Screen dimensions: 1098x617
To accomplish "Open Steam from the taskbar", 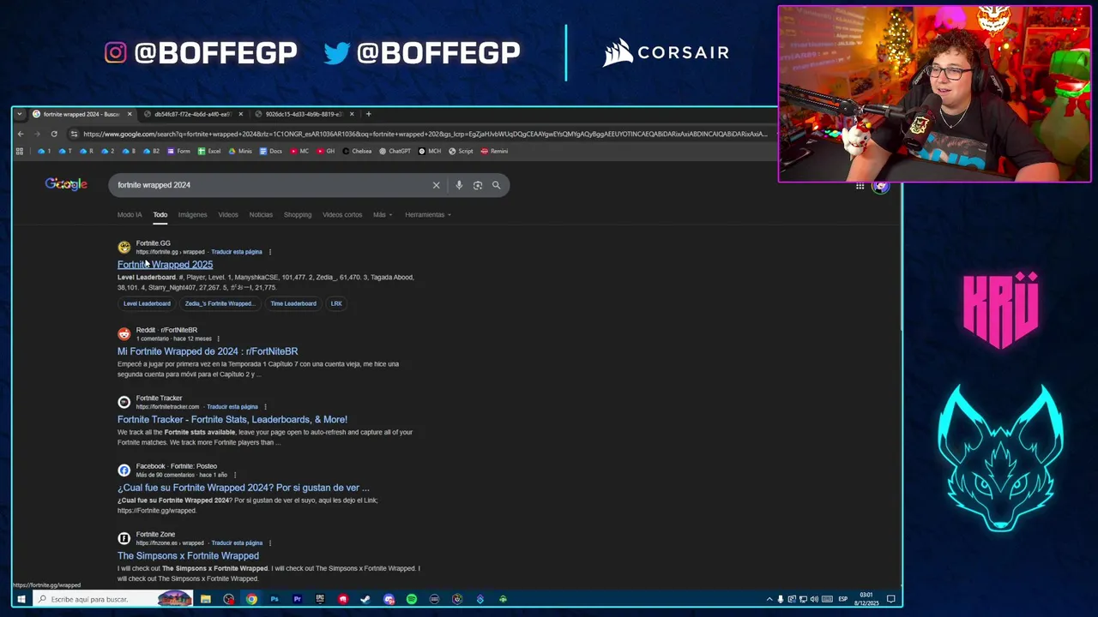I will coord(365,599).
